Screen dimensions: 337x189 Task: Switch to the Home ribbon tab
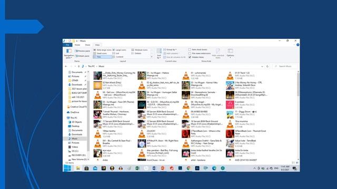pyautogui.click(x=77, y=45)
